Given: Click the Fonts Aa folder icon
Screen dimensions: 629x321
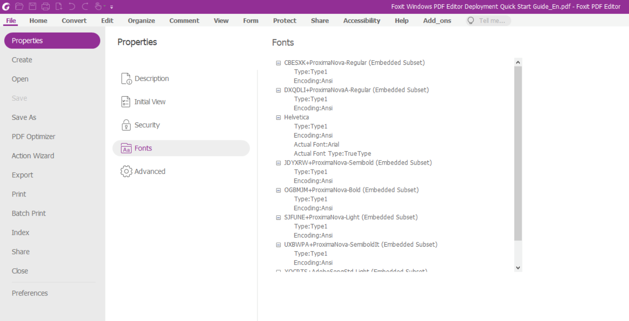Looking at the screenshot, I should click(x=126, y=148).
